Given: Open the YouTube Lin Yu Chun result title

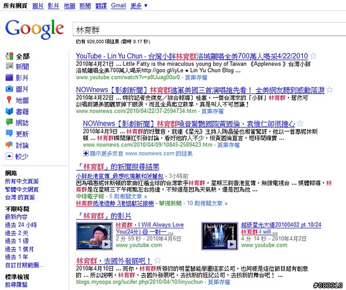Looking at the screenshot, I should click(x=192, y=56).
